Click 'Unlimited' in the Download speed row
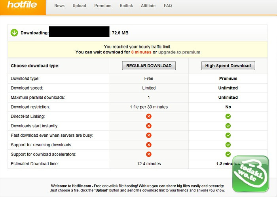The image size is (277, 197). [228, 88]
